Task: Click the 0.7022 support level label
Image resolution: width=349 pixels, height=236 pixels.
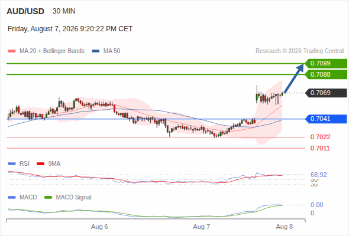Action: coord(320,137)
